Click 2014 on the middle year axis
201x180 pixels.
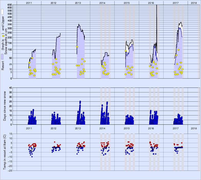(x=102, y=128)
